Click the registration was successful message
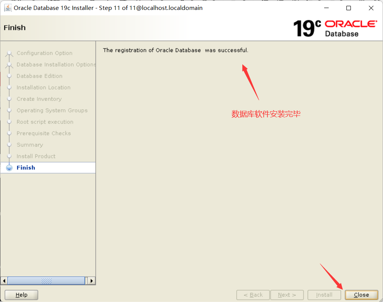The width and height of the screenshot is (383, 302). (x=175, y=50)
